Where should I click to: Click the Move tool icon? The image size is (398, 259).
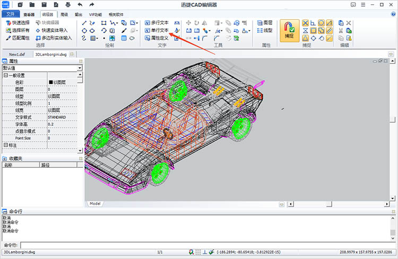coord(188,23)
